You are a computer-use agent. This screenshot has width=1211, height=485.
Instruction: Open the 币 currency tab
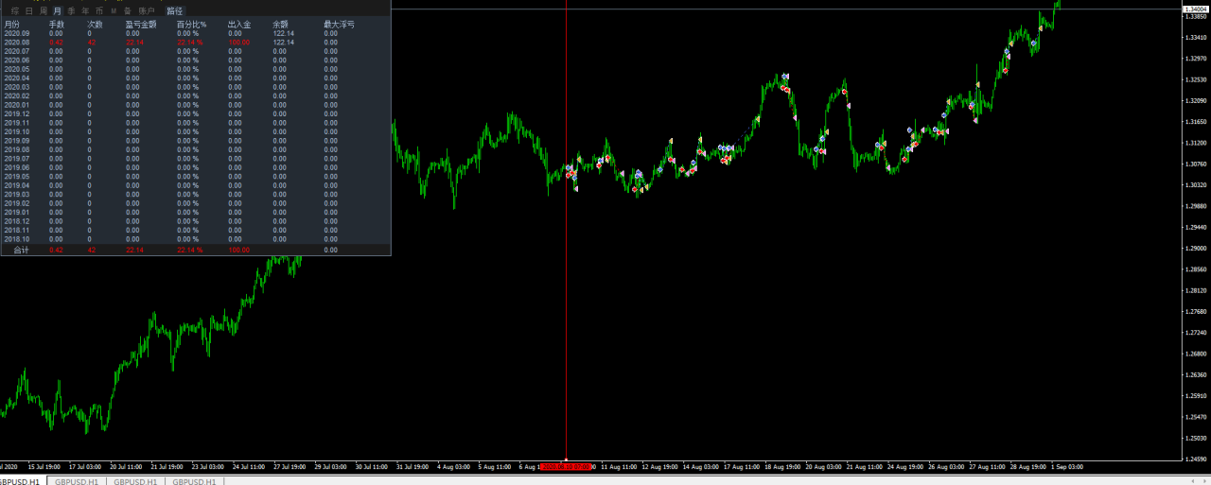click(99, 10)
